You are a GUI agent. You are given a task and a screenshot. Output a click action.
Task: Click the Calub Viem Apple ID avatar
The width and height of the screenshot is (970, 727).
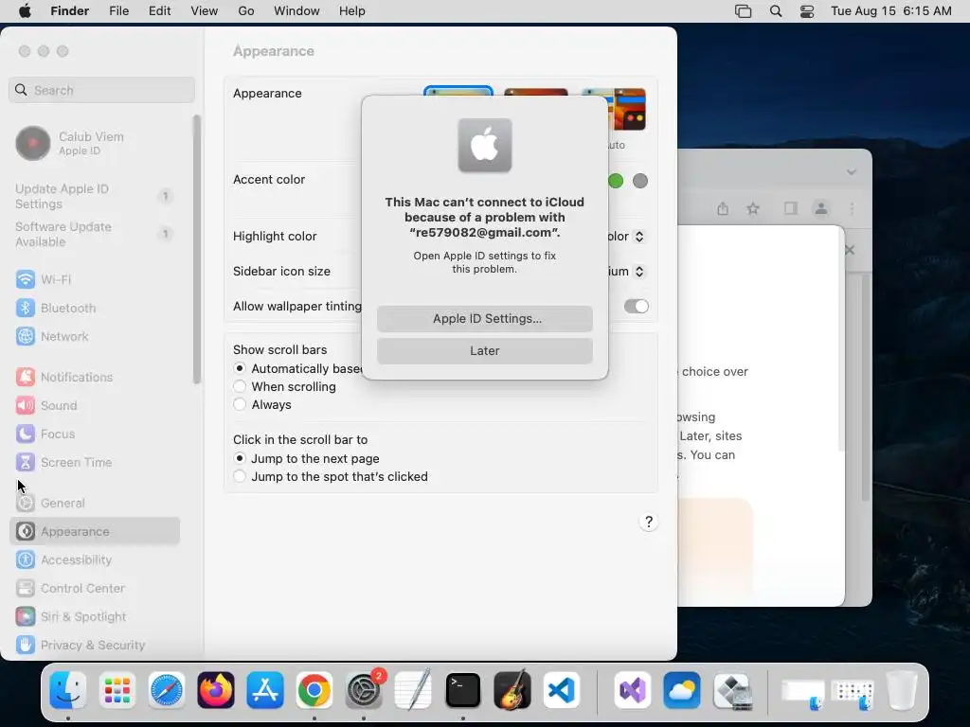[x=33, y=144]
